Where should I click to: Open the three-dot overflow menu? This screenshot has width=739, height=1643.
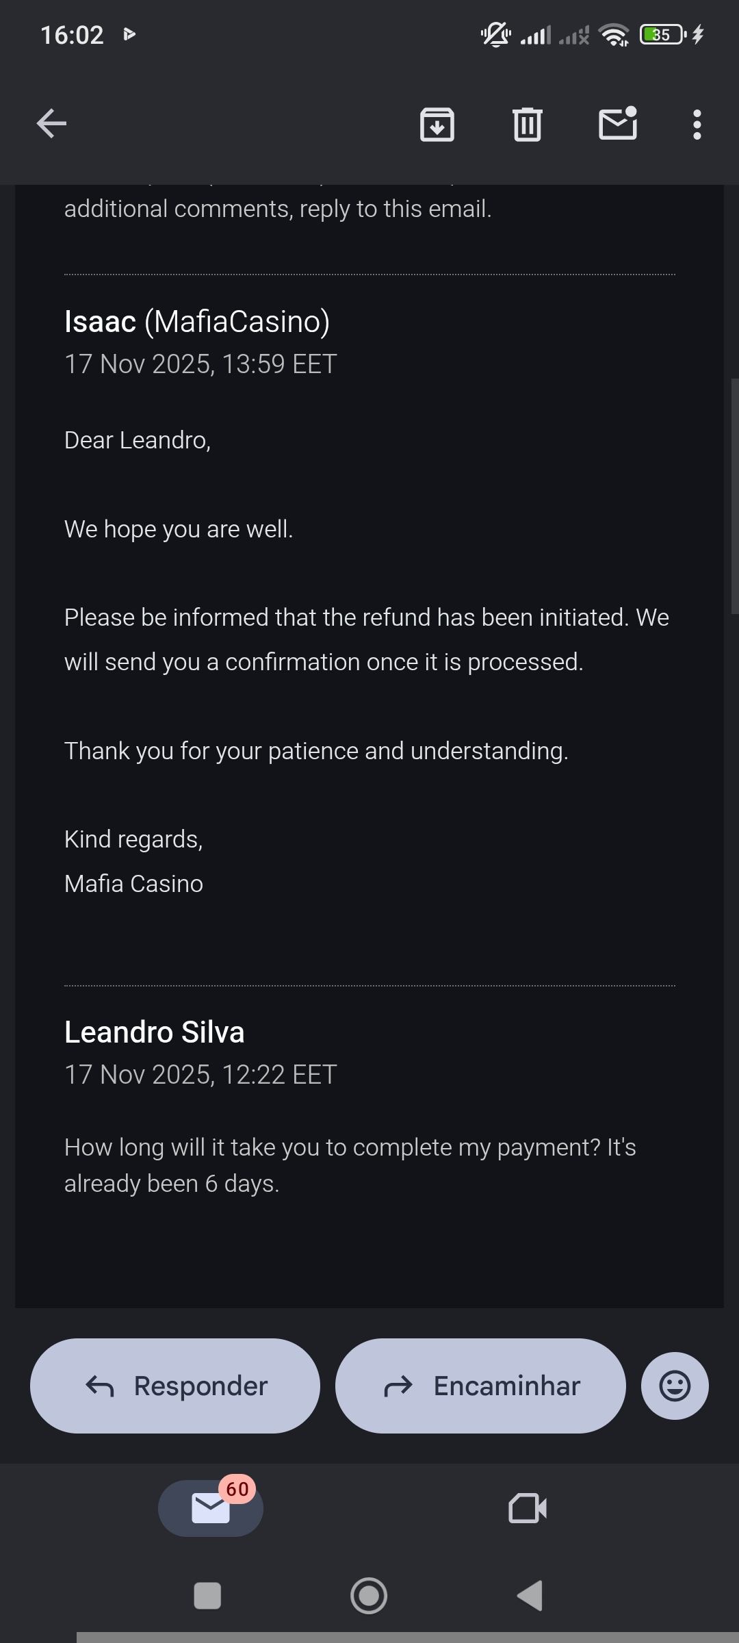click(697, 125)
